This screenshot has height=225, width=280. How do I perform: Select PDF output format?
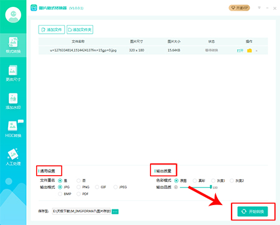[78, 194]
